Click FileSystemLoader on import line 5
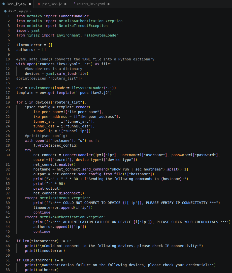This screenshot has width=232, height=273. (101, 35)
